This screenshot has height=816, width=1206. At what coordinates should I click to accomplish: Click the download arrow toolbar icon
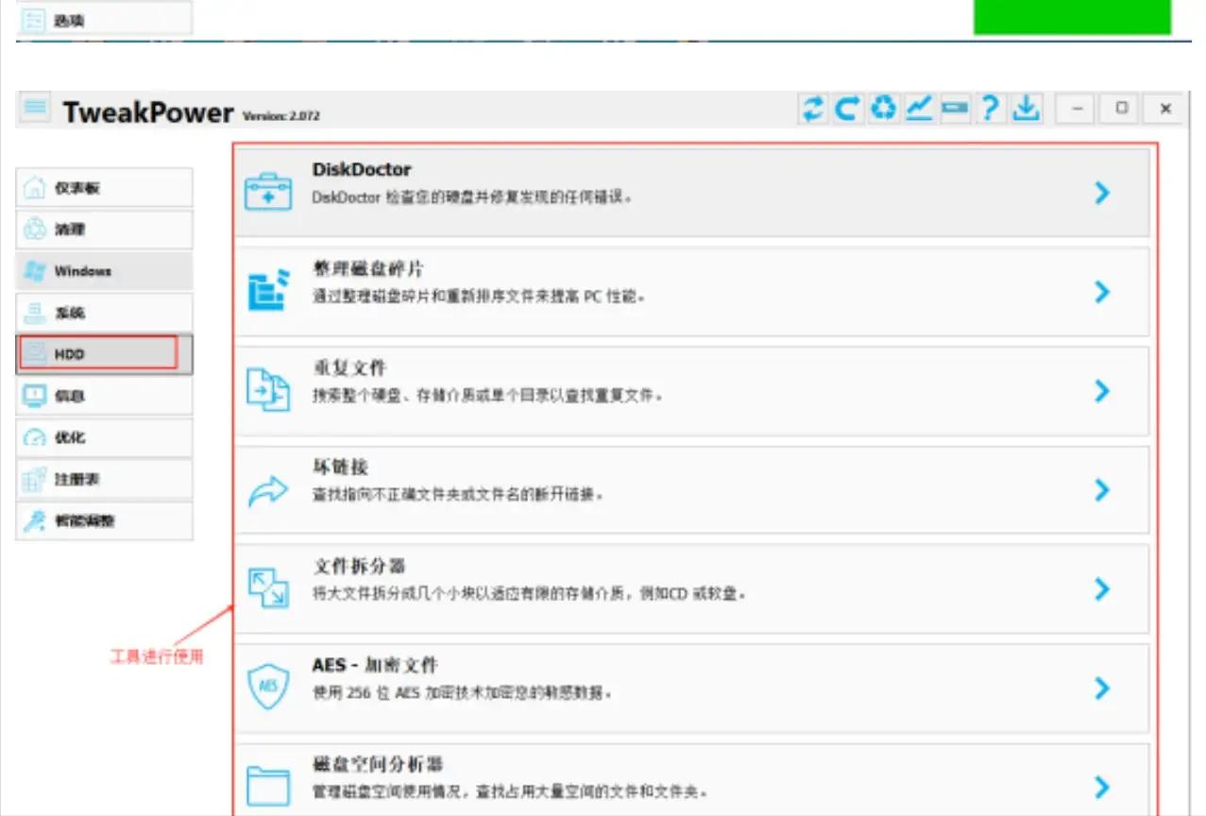click(x=1026, y=109)
